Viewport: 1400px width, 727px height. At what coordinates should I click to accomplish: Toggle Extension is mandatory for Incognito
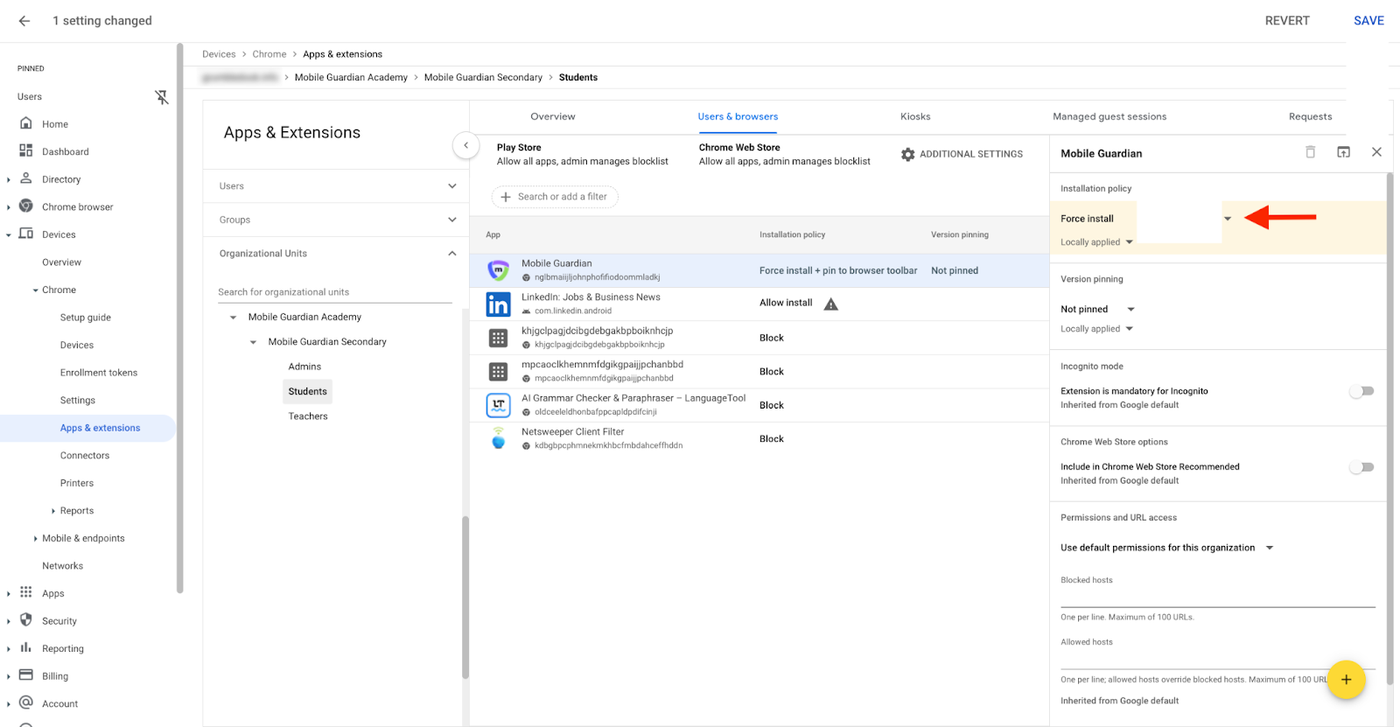click(x=1361, y=391)
